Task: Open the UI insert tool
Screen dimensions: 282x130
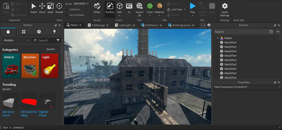Action: (x=129, y=8)
